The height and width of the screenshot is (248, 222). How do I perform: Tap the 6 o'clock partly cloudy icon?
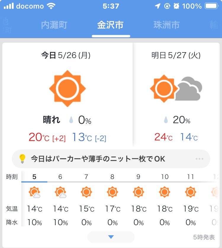pos(60,192)
